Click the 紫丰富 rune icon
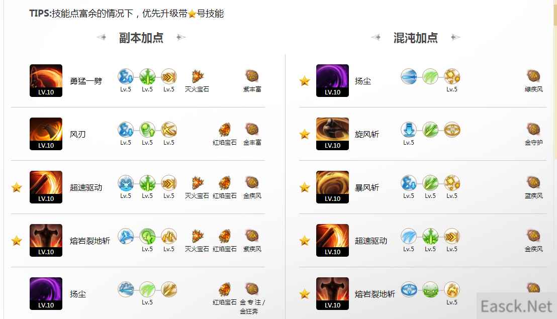Screen dimensions: 557x319 [252, 76]
